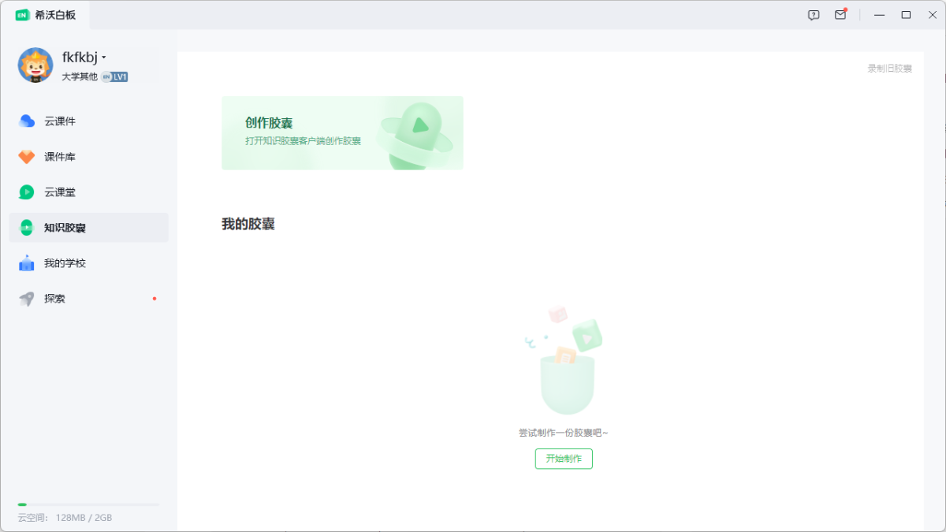
Task: Click 打开知识胶囊客户端创作胶囊 subtitle text
Action: point(303,141)
